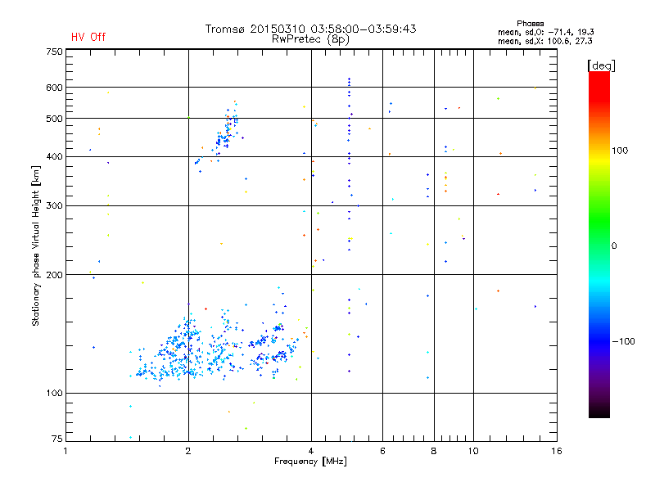Screen dimensions: 655x491
Task: Click the x-axis tick label 10
Action: 473,451
